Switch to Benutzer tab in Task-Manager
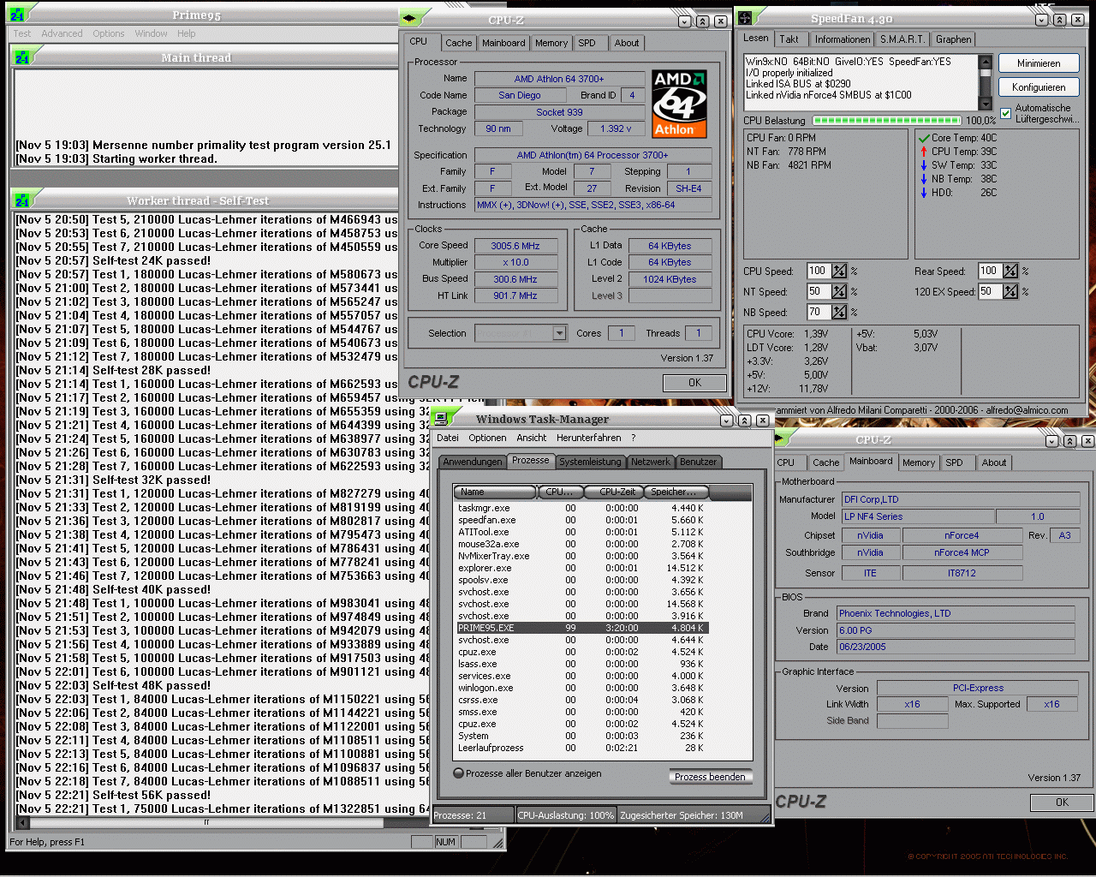The height and width of the screenshot is (877, 1096). pyautogui.click(x=698, y=462)
